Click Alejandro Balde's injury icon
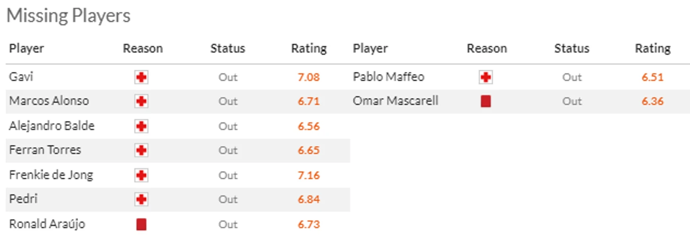 [141, 126]
